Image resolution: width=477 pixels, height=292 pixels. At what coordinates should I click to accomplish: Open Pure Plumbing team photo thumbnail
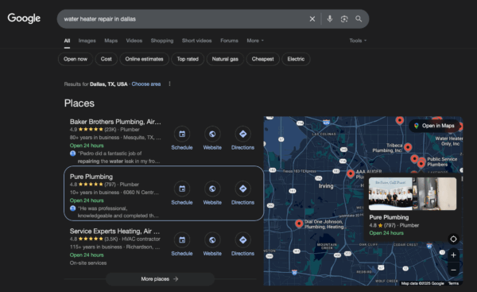tap(390, 194)
